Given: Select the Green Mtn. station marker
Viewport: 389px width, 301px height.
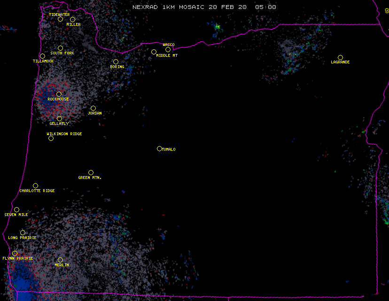Looking at the screenshot, I should point(91,172).
